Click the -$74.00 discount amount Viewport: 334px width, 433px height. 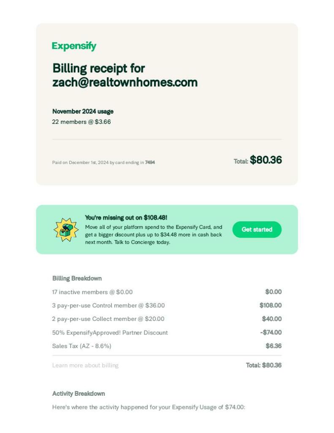coord(271,332)
